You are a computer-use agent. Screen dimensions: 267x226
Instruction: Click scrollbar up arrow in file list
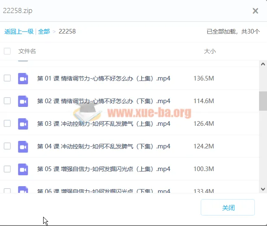point(263,65)
